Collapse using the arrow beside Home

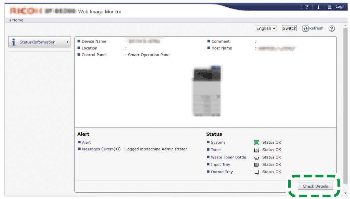(10, 20)
